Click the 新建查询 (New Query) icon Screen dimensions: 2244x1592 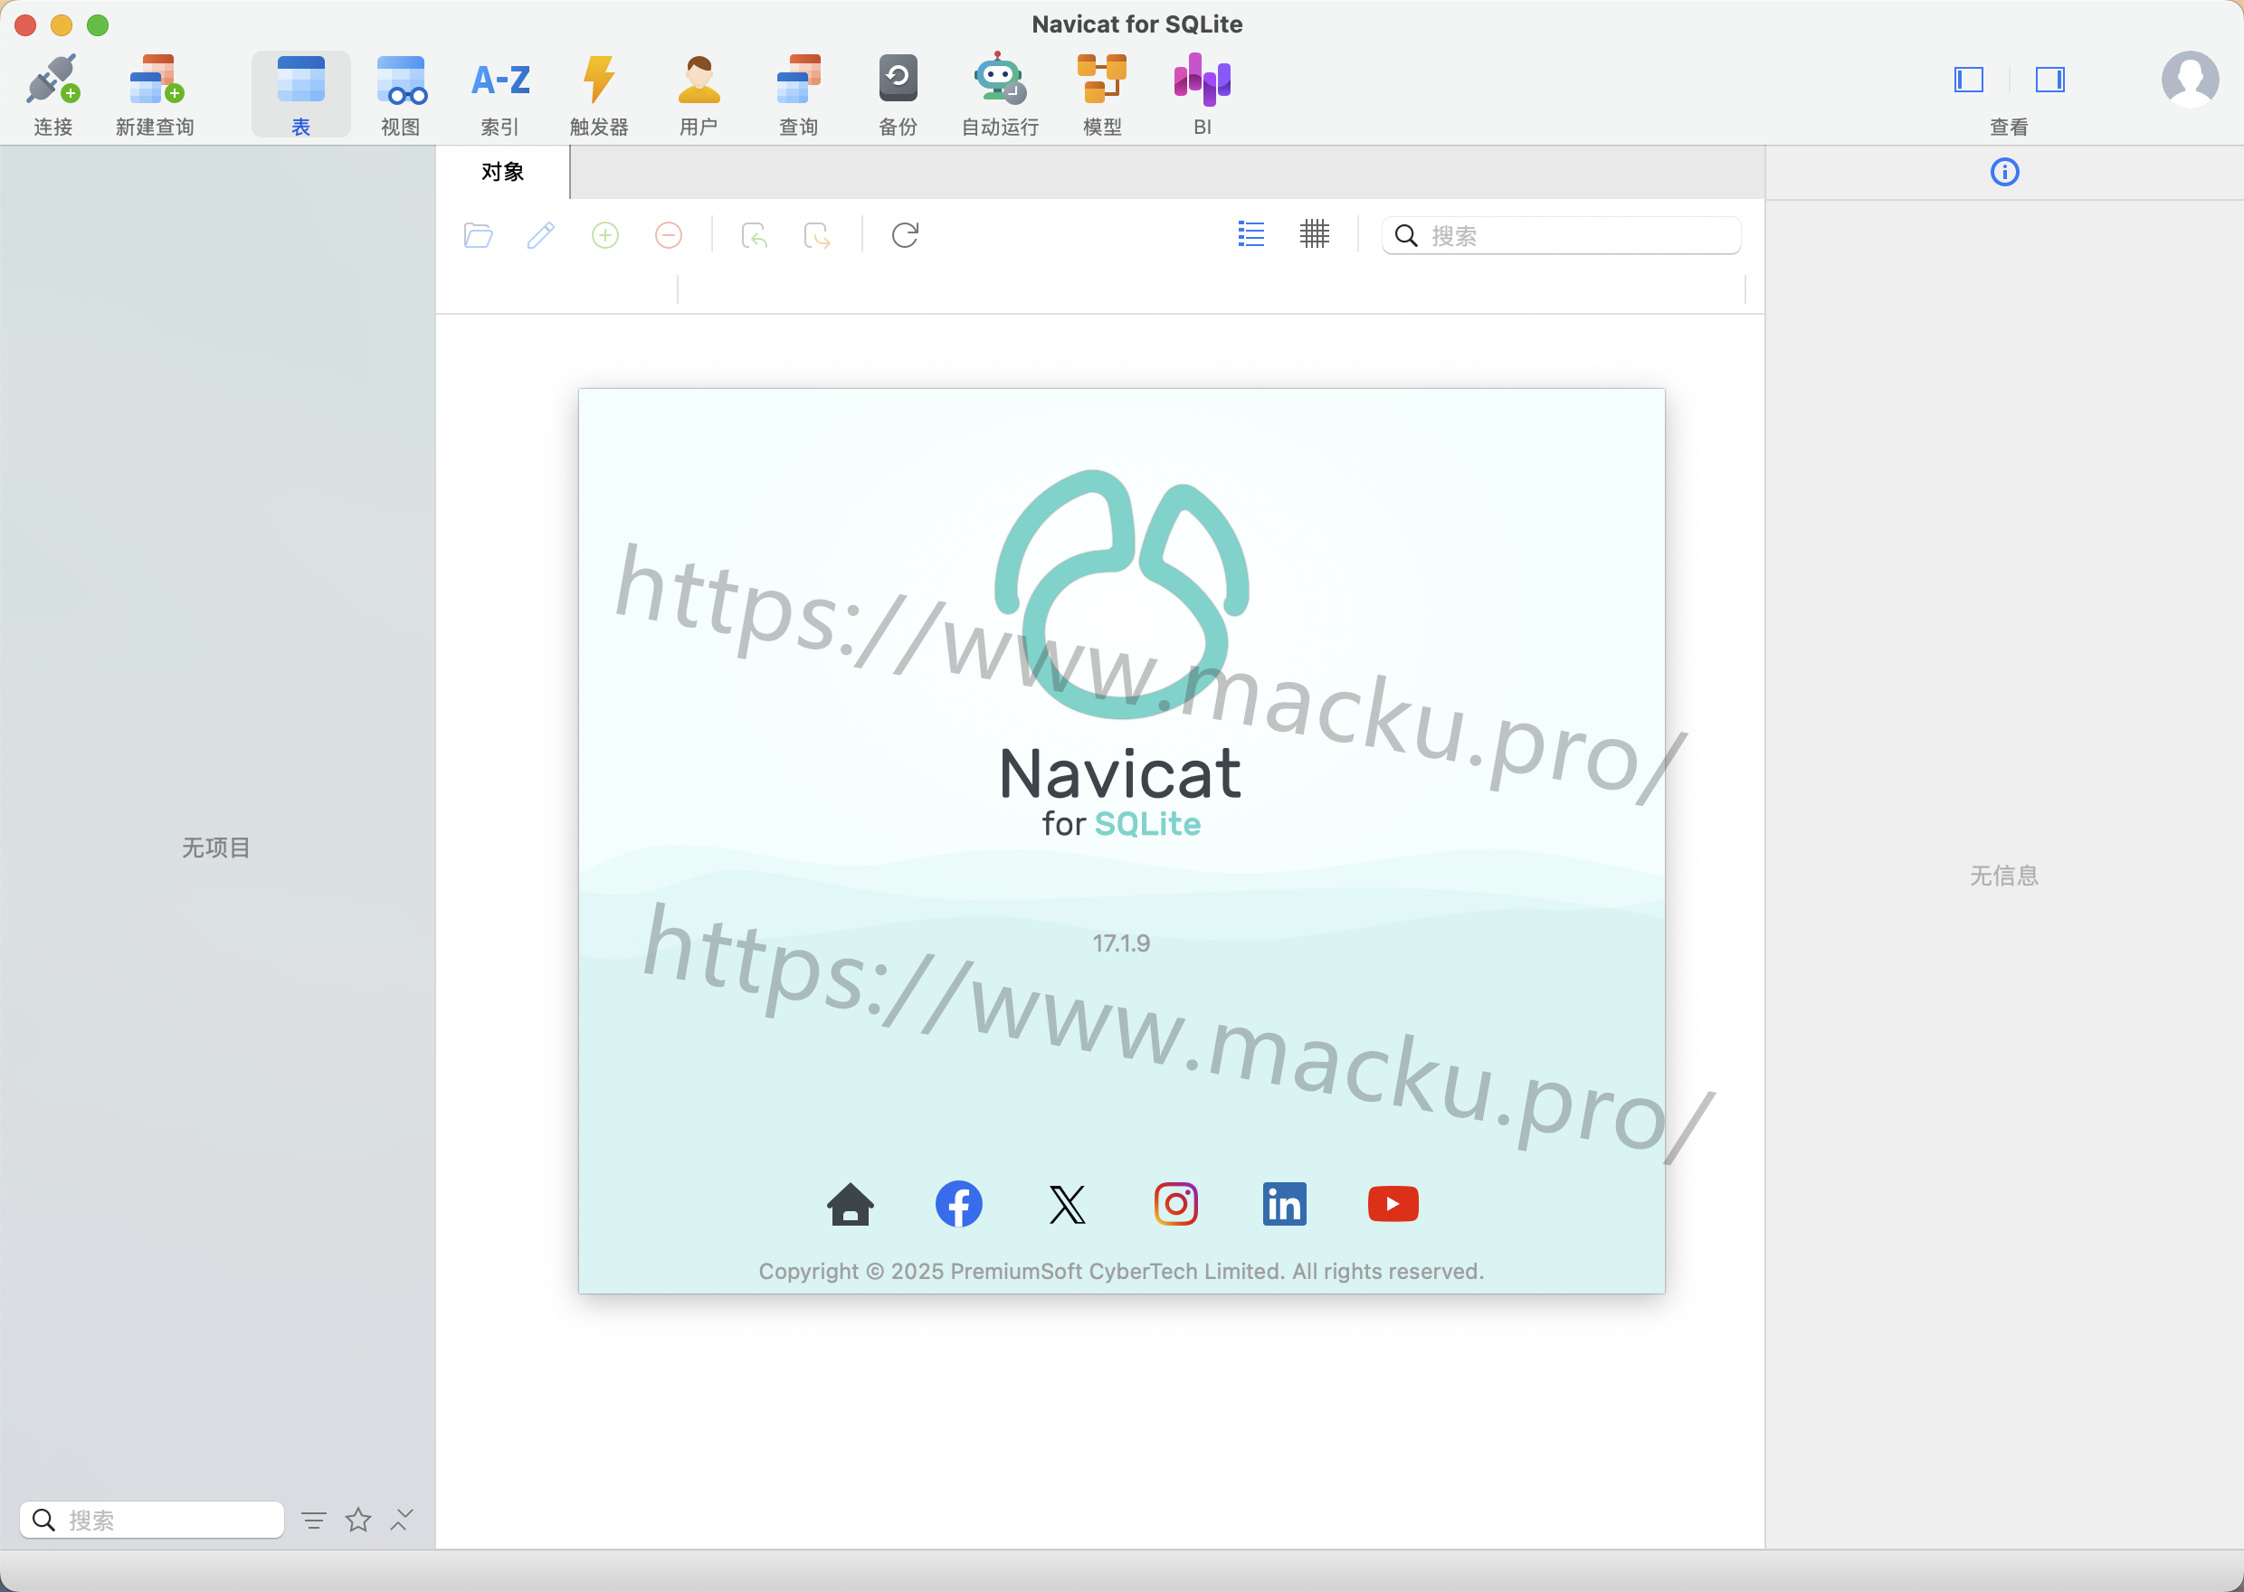155,94
